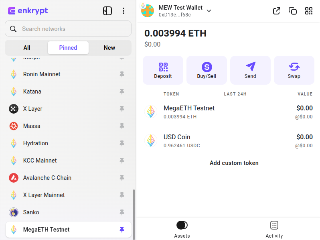Switch to the New networks tab
This screenshot has width=320, height=240.
pos(109,48)
